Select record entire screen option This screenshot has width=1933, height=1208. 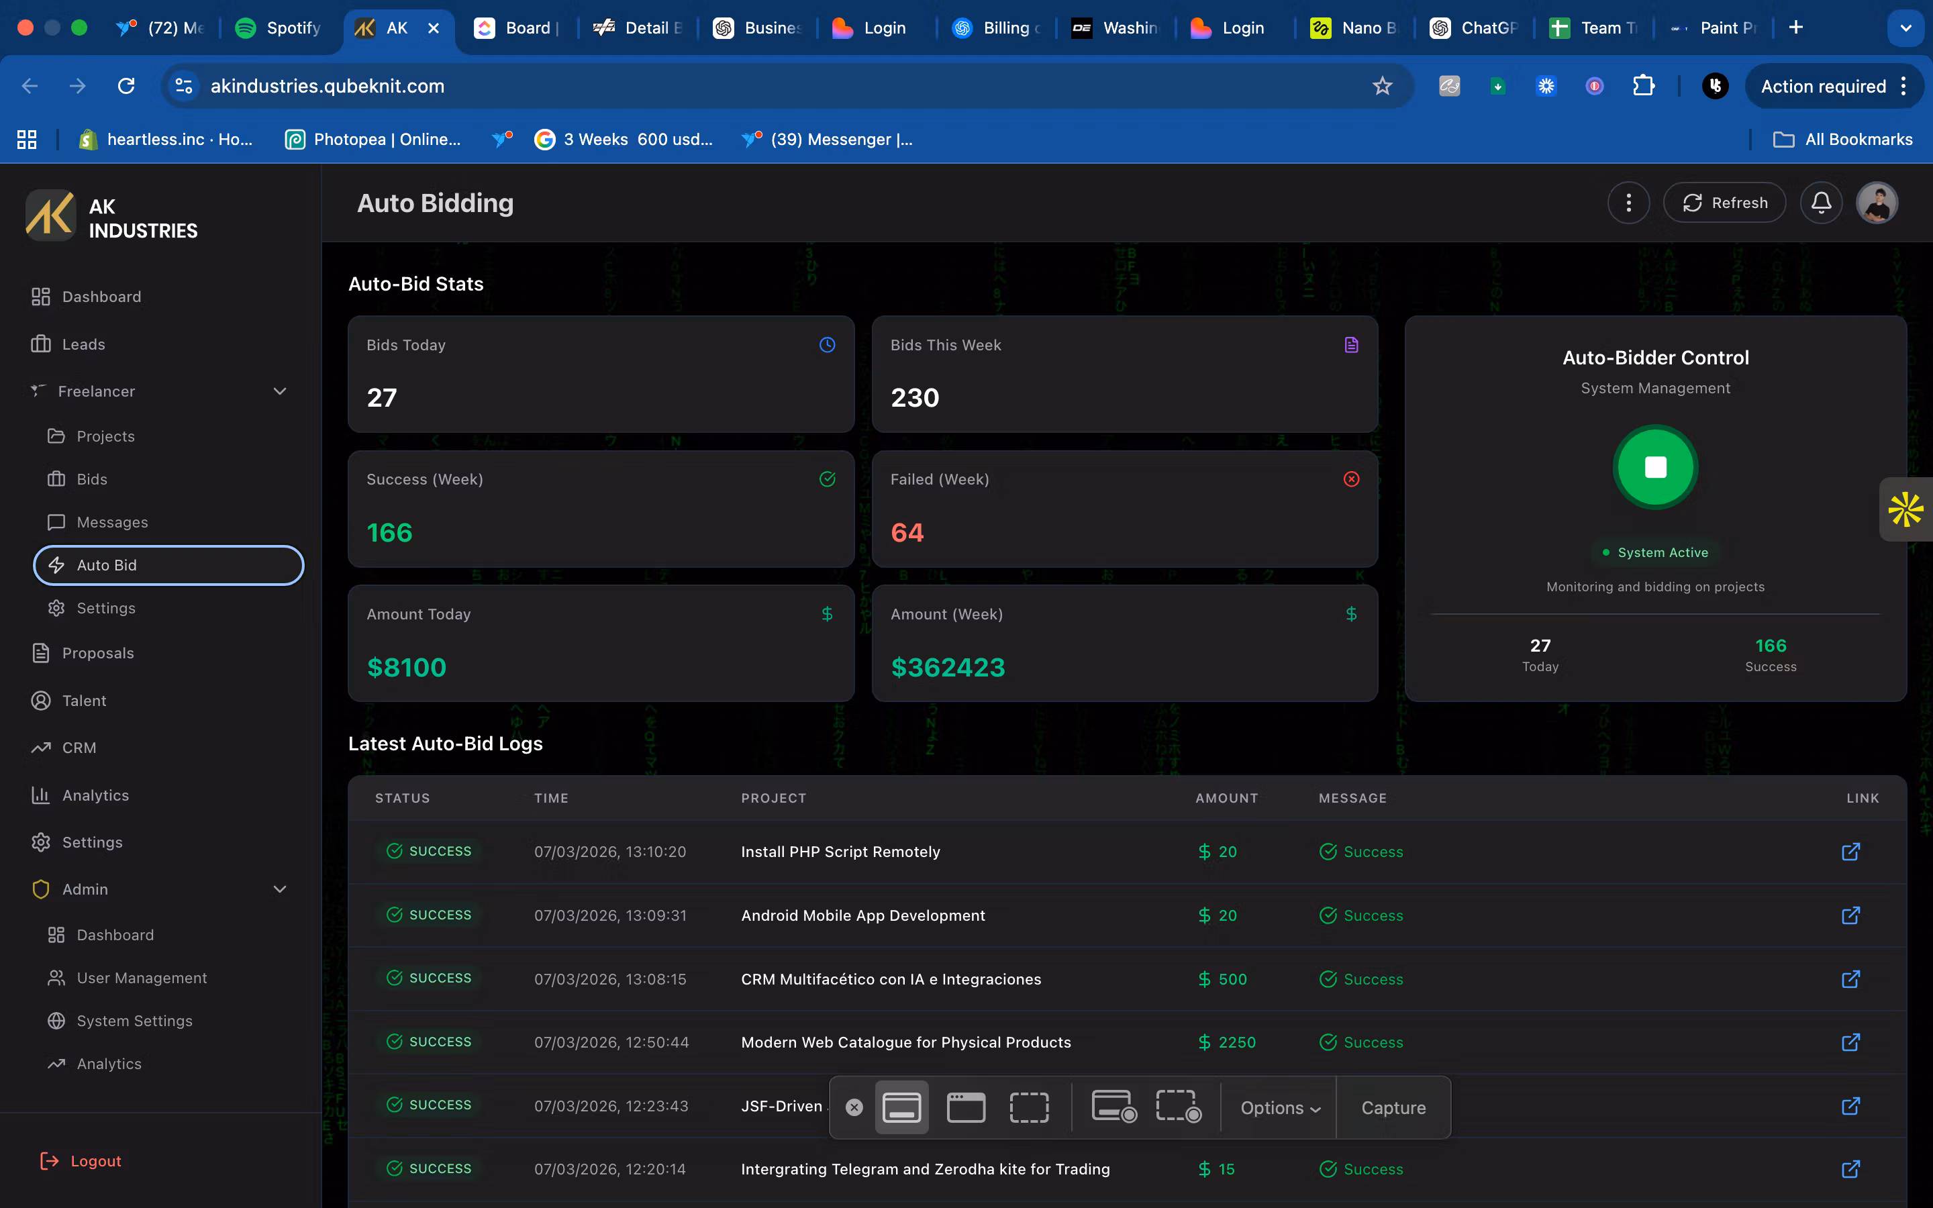click(1113, 1107)
